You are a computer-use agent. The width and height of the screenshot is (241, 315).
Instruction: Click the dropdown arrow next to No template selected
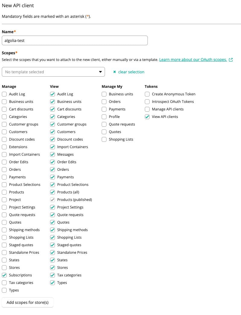(x=100, y=72)
